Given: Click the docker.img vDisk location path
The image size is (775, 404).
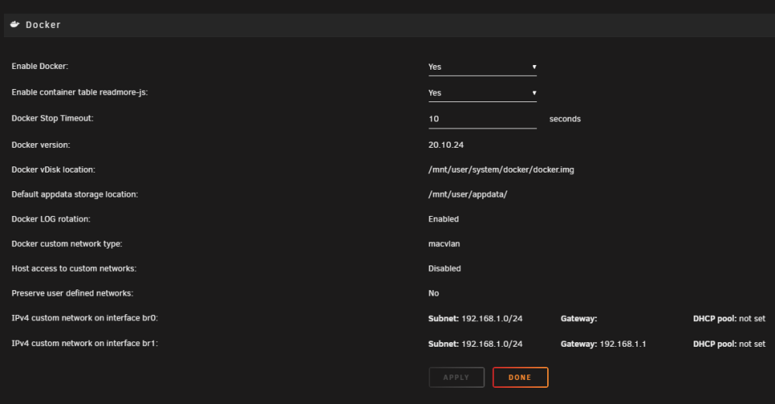Looking at the screenshot, I should [501, 170].
